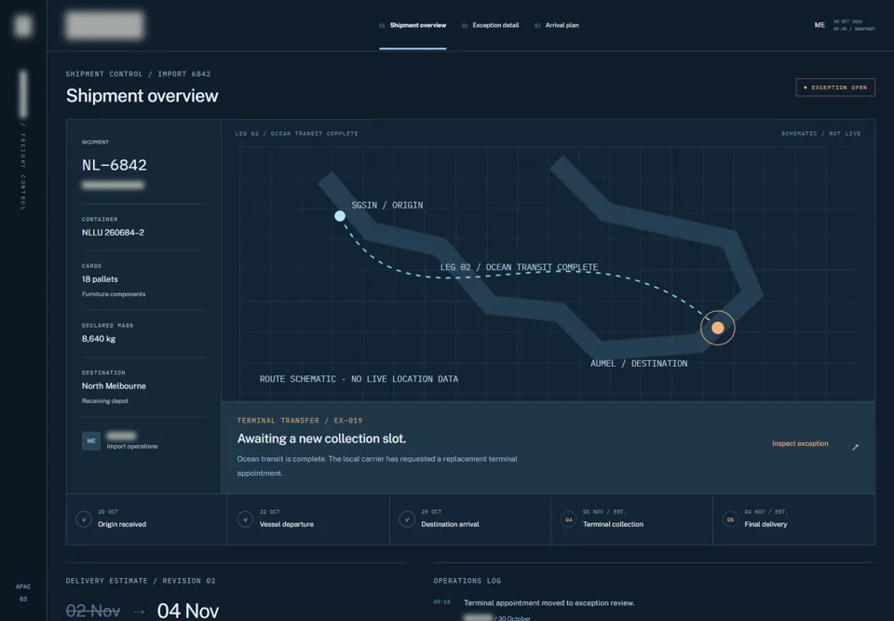Select the Final delivery milestone

[x=794, y=520]
